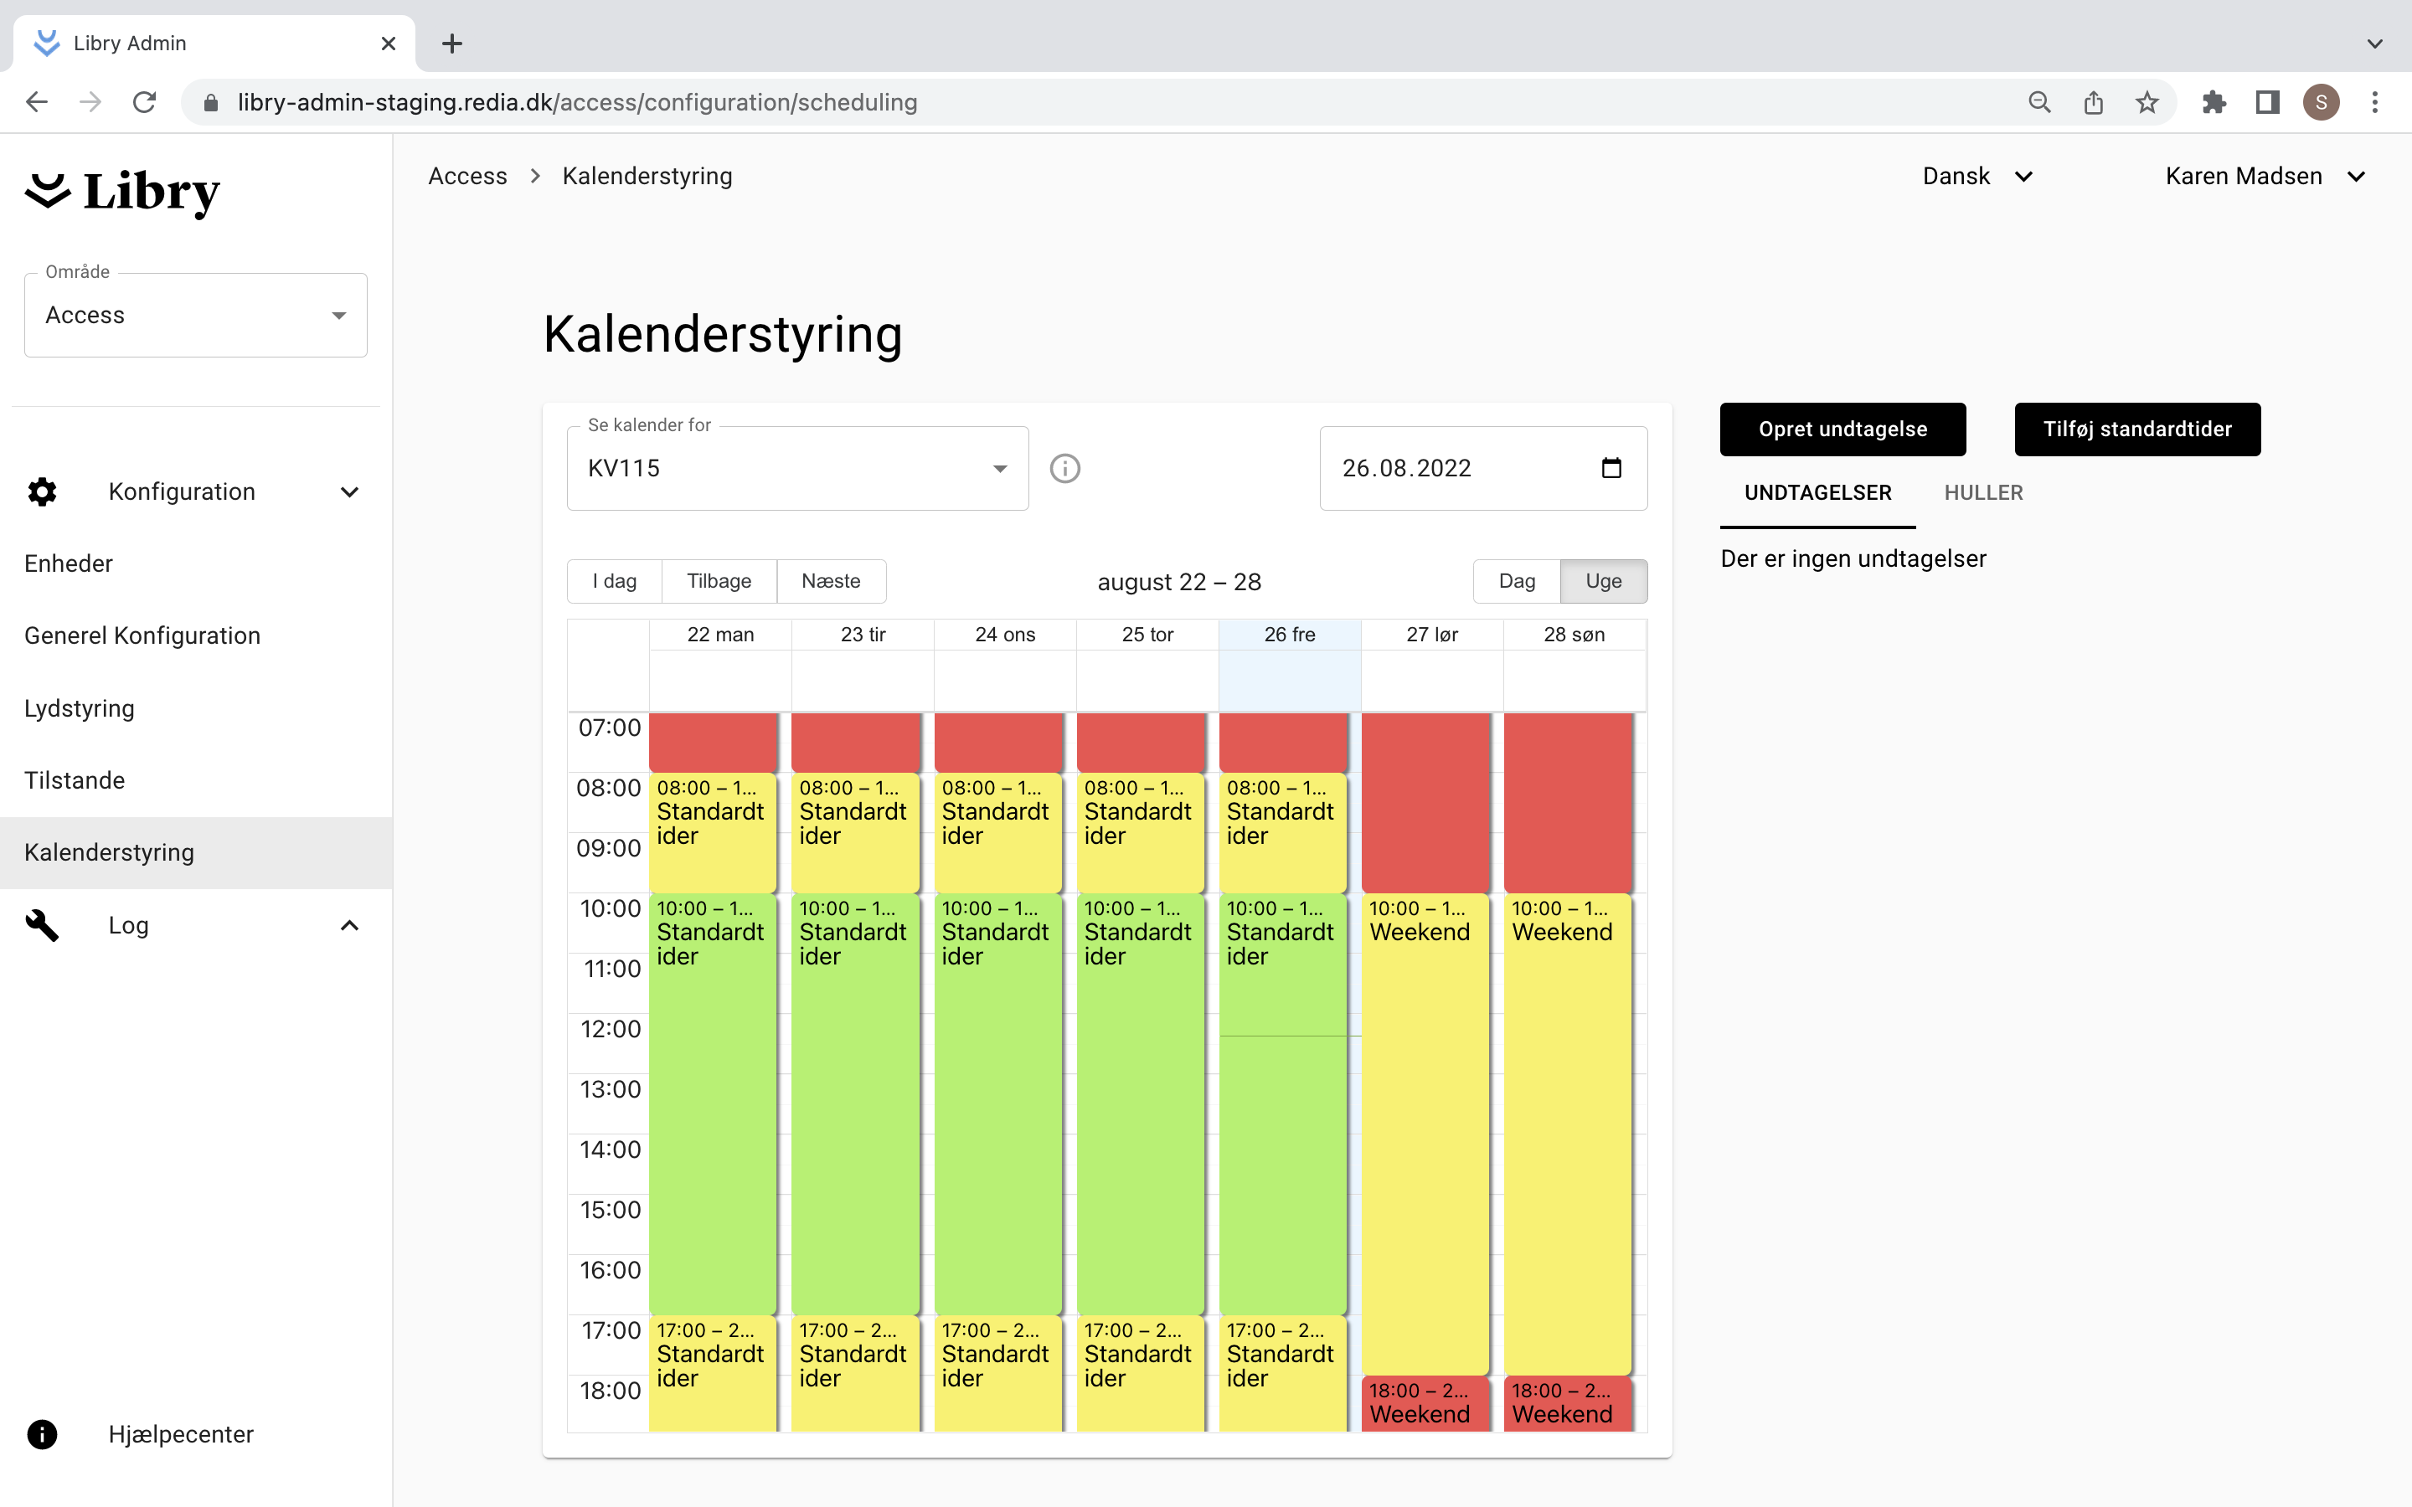
Task: Open browser extensions puzzle icon
Action: click(2214, 103)
